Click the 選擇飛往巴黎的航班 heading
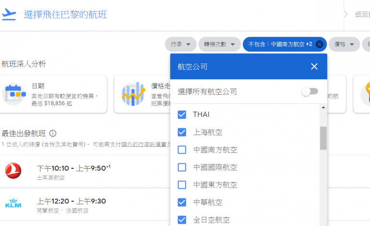Image resolution: width=370 pixels, height=226 pixels. (66, 14)
